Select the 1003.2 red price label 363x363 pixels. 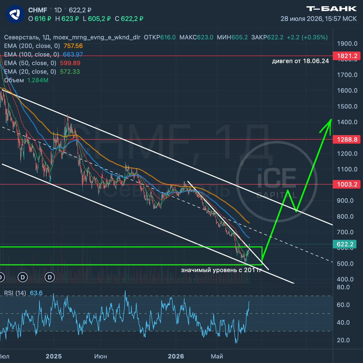347,184
